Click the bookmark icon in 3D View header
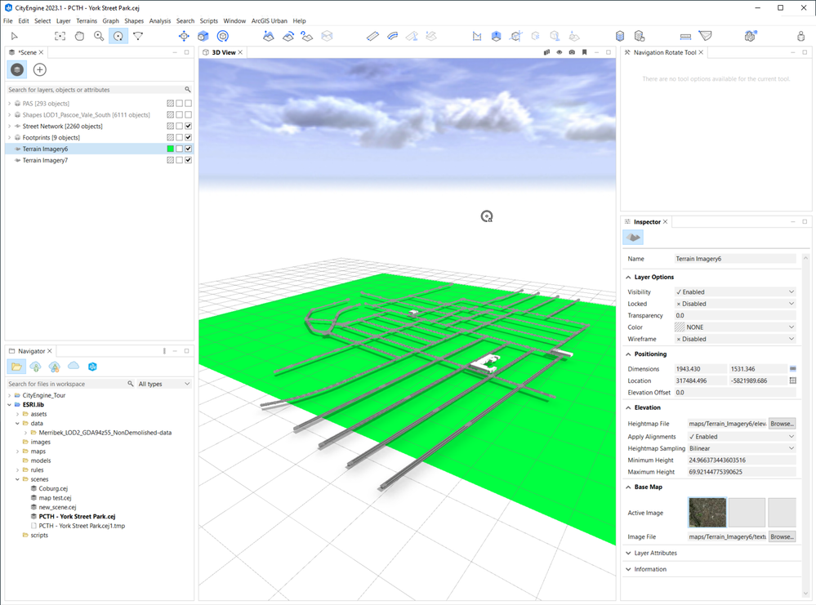Viewport: 816px width, 605px height. pyautogui.click(x=584, y=52)
